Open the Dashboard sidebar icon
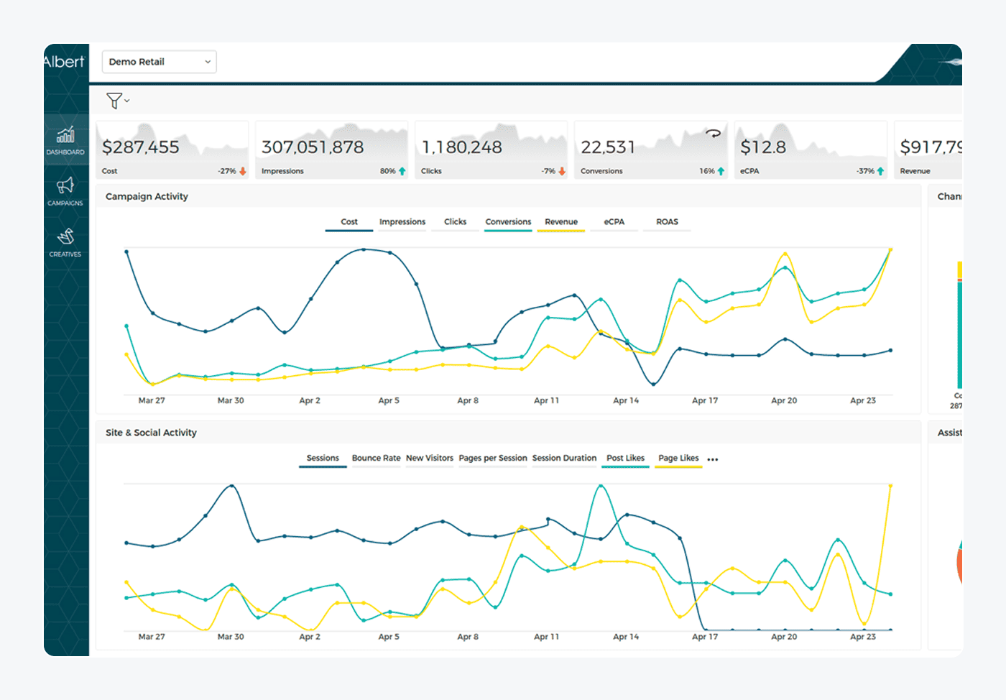 tap(65, 139)
